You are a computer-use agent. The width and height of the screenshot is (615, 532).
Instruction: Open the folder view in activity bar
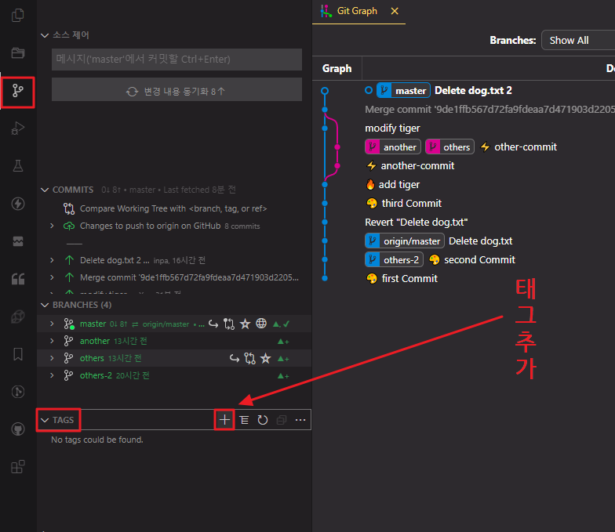(17, 53)
